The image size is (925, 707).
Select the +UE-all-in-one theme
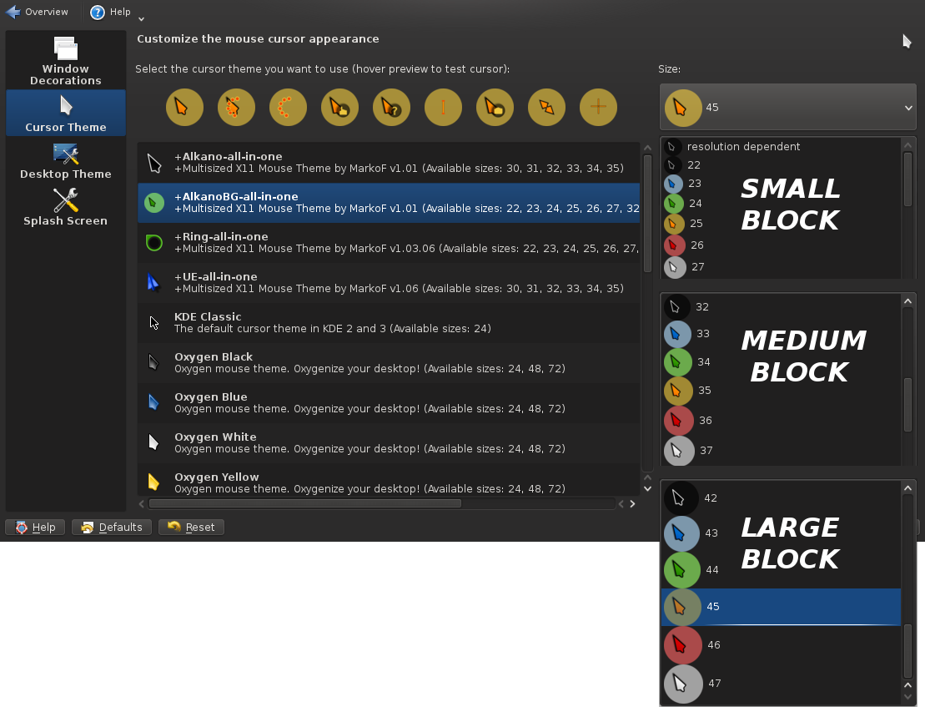[x=389, y=283]
